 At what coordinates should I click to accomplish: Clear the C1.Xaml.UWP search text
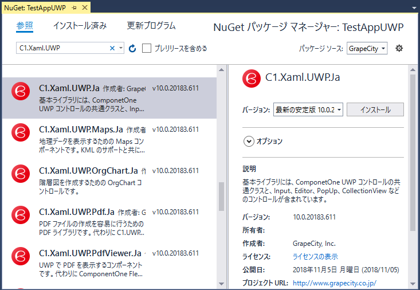(112, 49)
